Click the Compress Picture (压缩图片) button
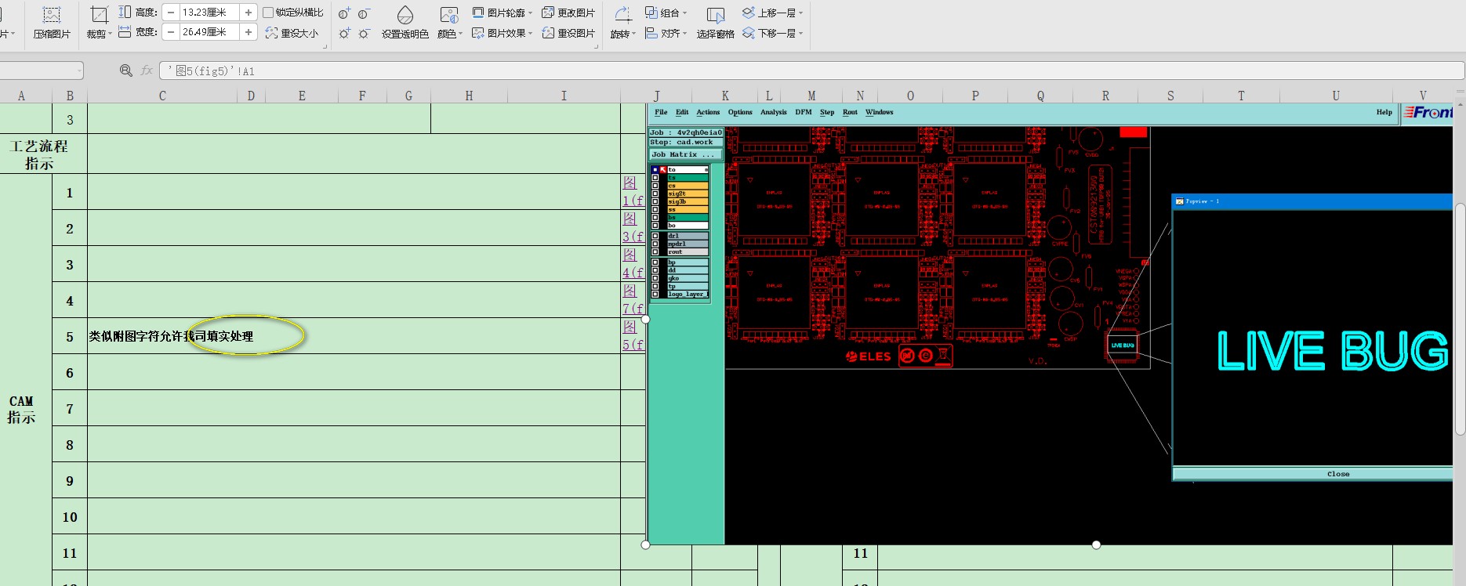Viewport: 1466px width, 586px height. pos(52,23)
